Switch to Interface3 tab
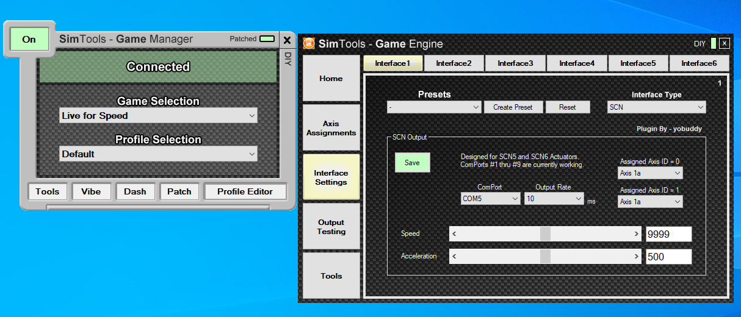This screenshot has height=317, width=741. 515,63
